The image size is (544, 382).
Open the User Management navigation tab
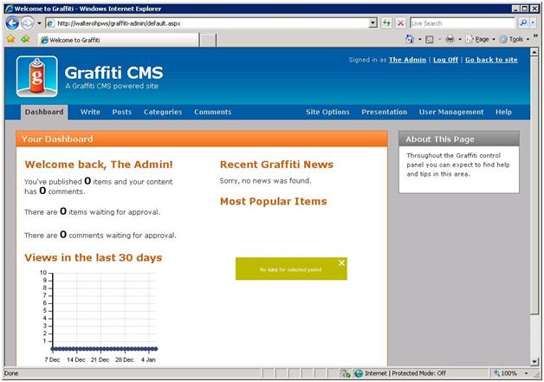click(451, 112)
